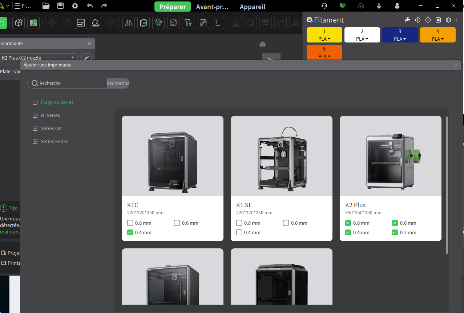The width and height of the screenshot is (464, 313).
Task: Add a filament with the plus icon
Action: pos(418,20)
